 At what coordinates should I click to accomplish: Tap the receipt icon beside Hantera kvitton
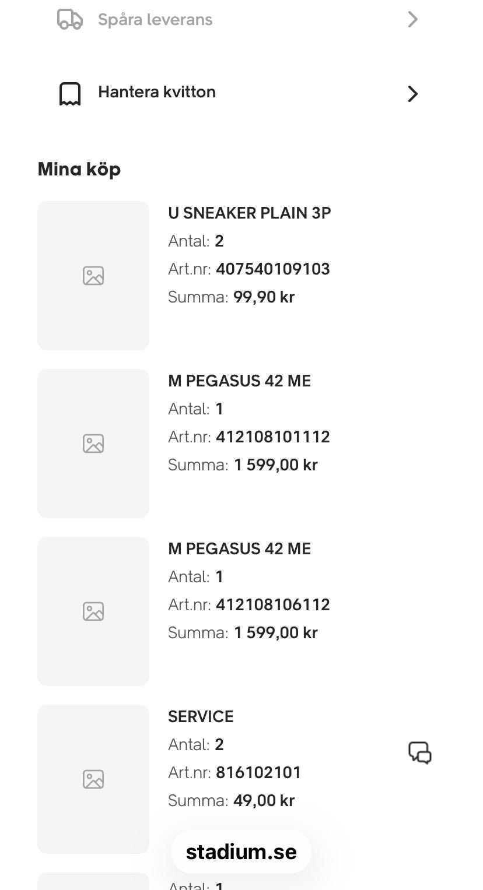pyautogui.click(x=69, y=94)
